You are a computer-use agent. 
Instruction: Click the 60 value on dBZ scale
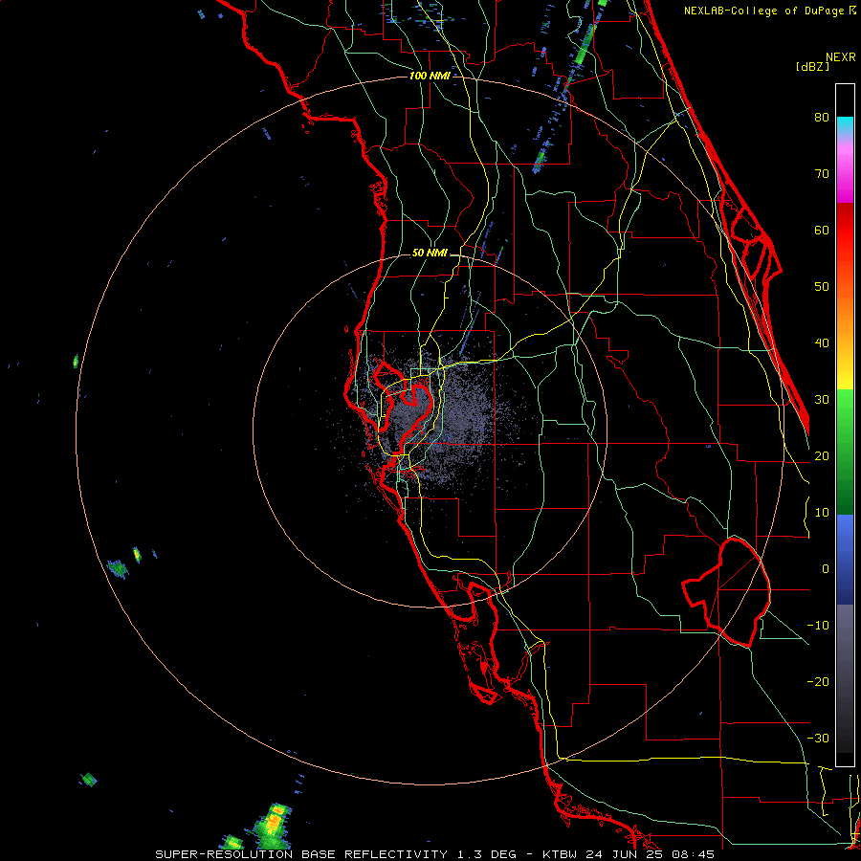(x=822, y=230)
